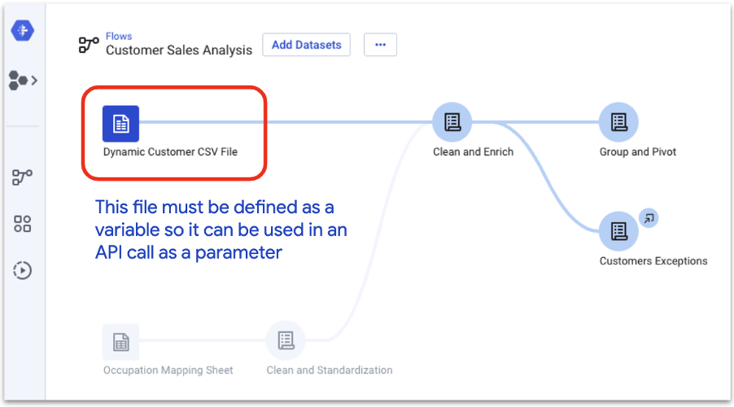Viewport: 734px width, 407px height.
Task: Open the library grid icon in sidebar
Action: pos(22,224)
